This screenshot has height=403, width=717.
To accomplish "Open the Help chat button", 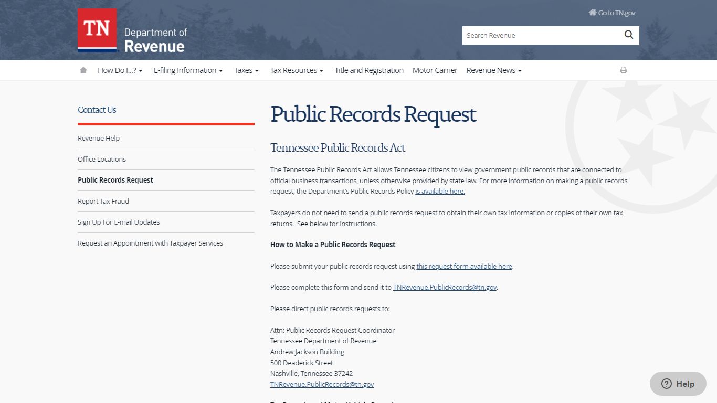I will click(x=678, y=384).
